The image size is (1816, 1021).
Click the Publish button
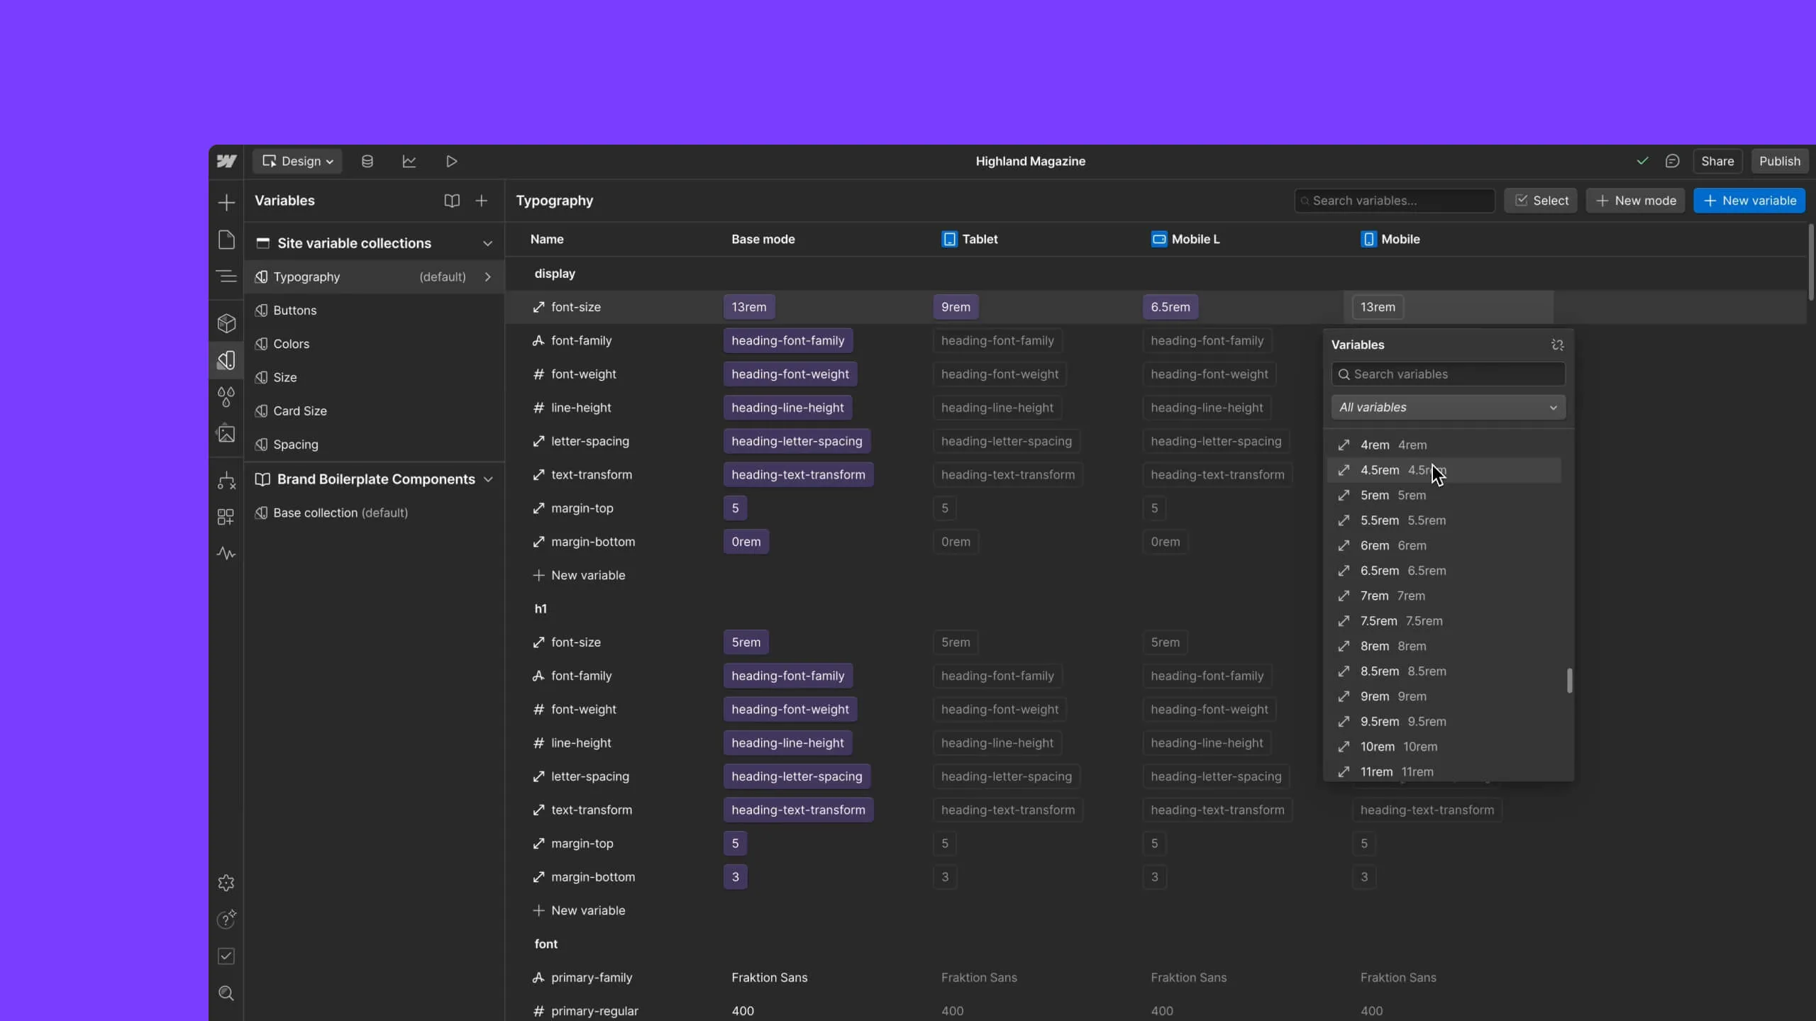1779,161
